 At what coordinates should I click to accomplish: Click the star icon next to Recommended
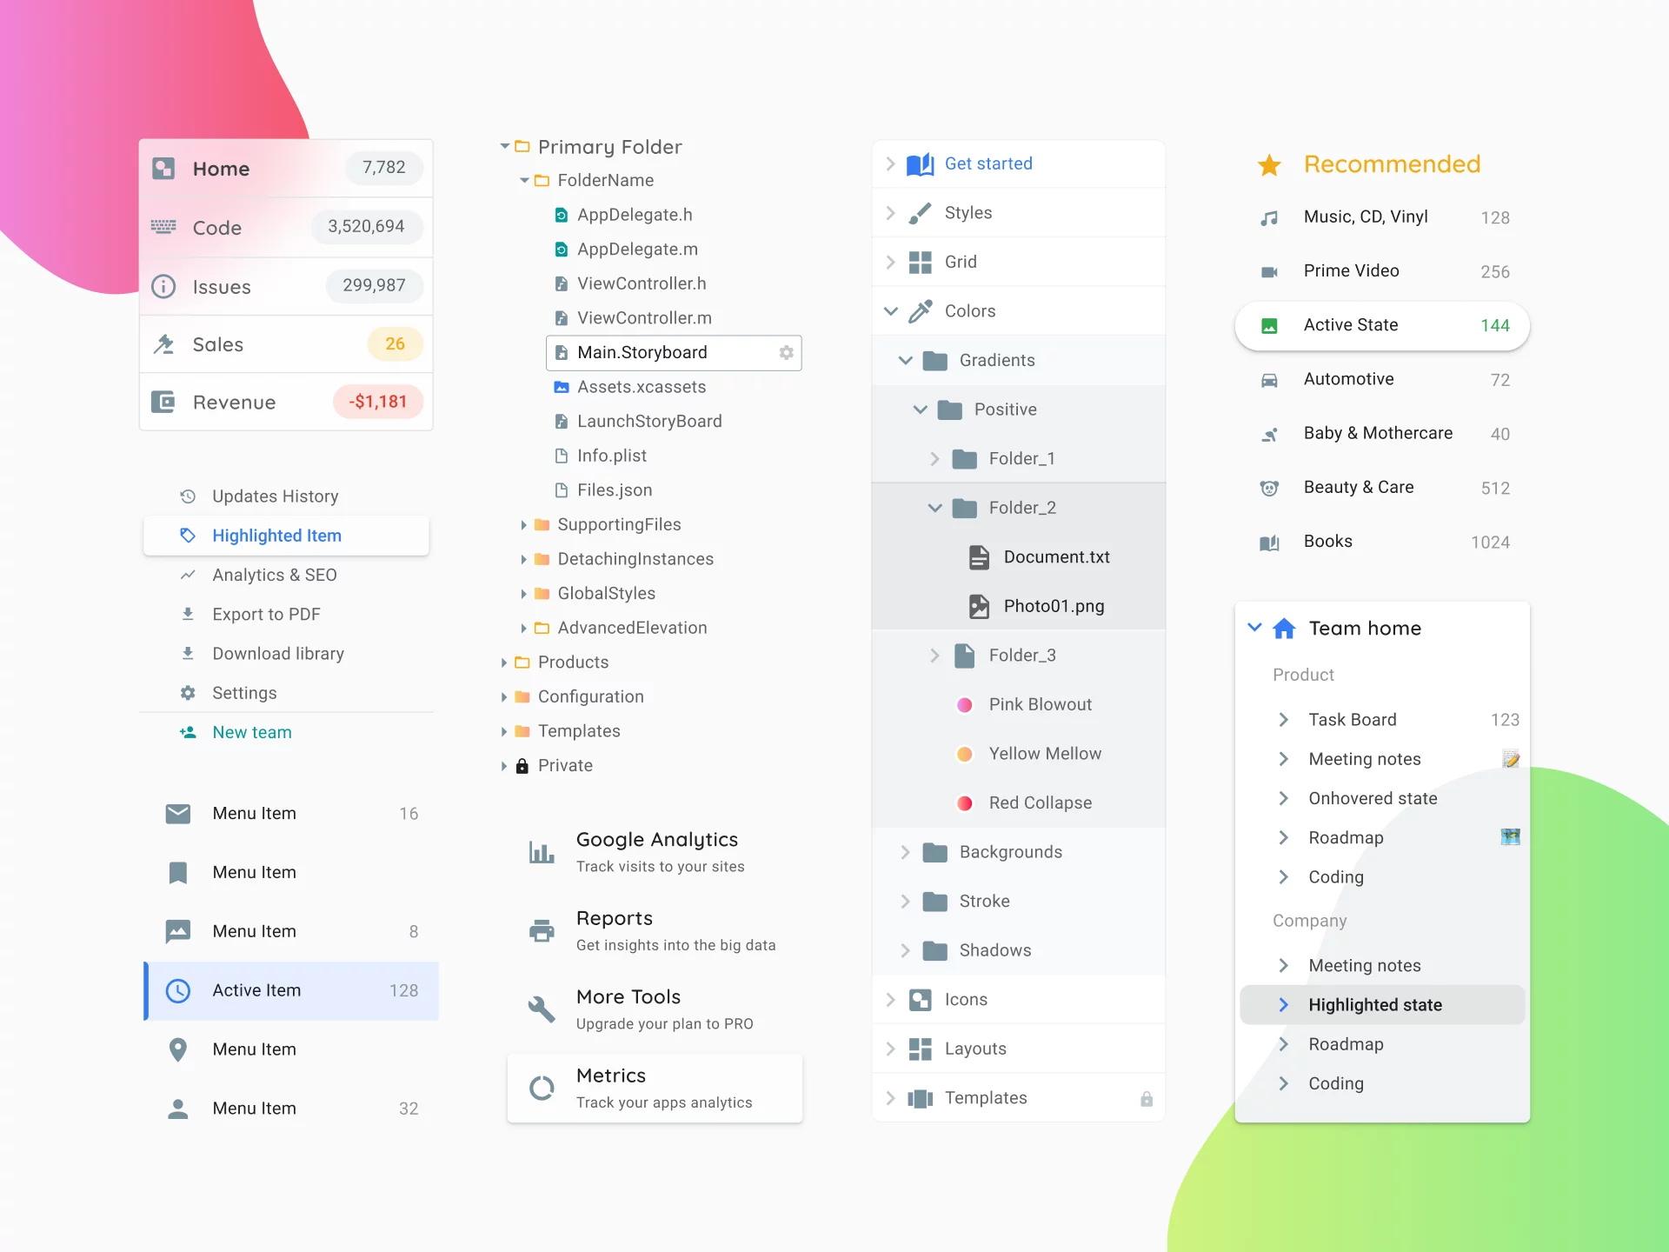pos(1270,164)
